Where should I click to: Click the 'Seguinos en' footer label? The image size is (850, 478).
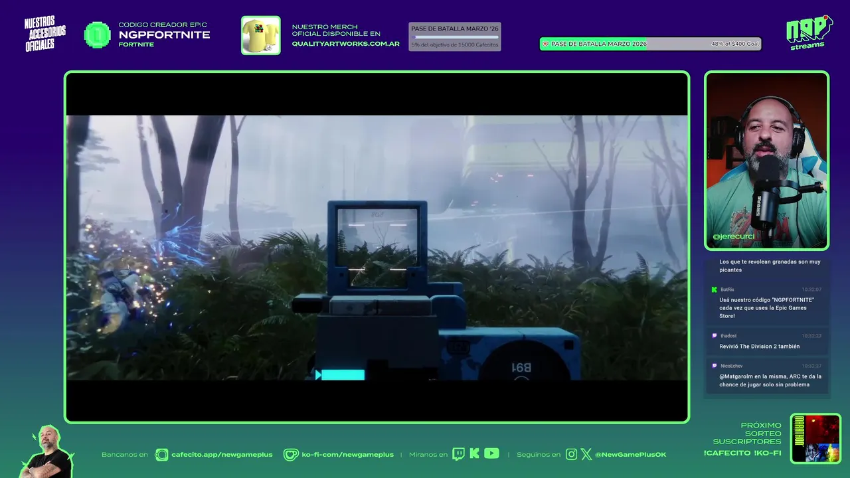click(539, 455)
